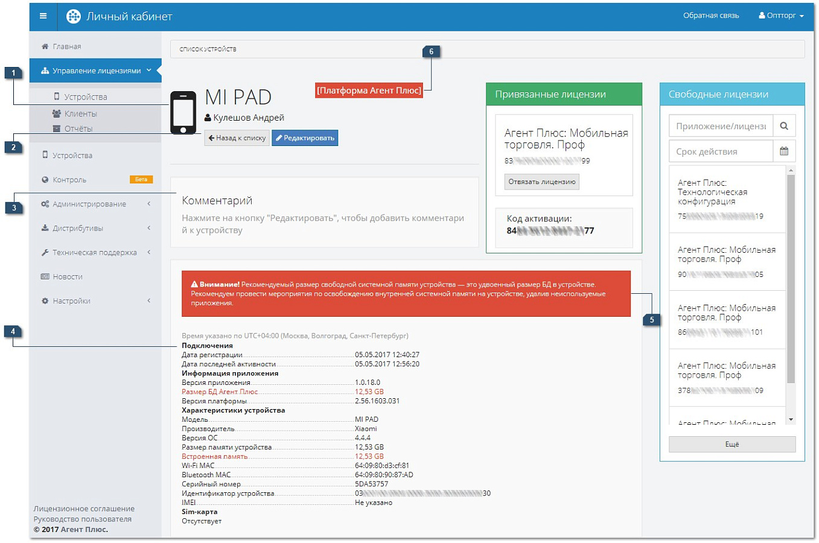Click the globe icon beside Контроль
Image resolution: width=819 pixels, height=543 pixels.
pyautogui.click(x=45, y=180)
